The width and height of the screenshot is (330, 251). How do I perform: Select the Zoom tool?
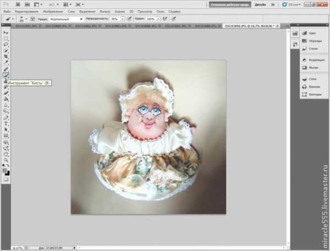6,160
